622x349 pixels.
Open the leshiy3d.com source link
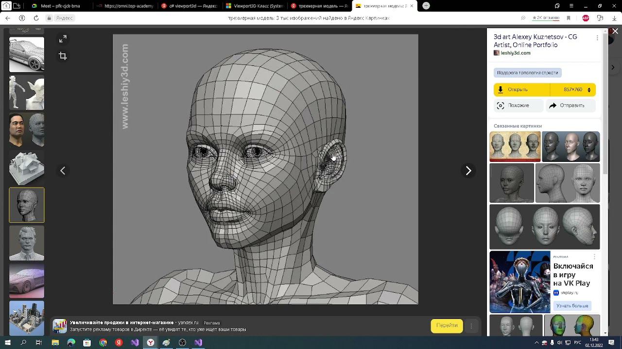pyautogui.click(x=515, y=53)
